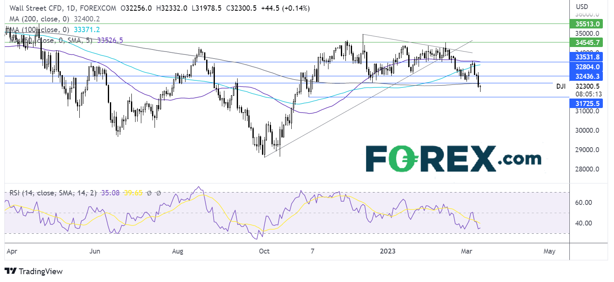Click the green 34545.7 price label
614x282 pixels.
click(587, 42)
